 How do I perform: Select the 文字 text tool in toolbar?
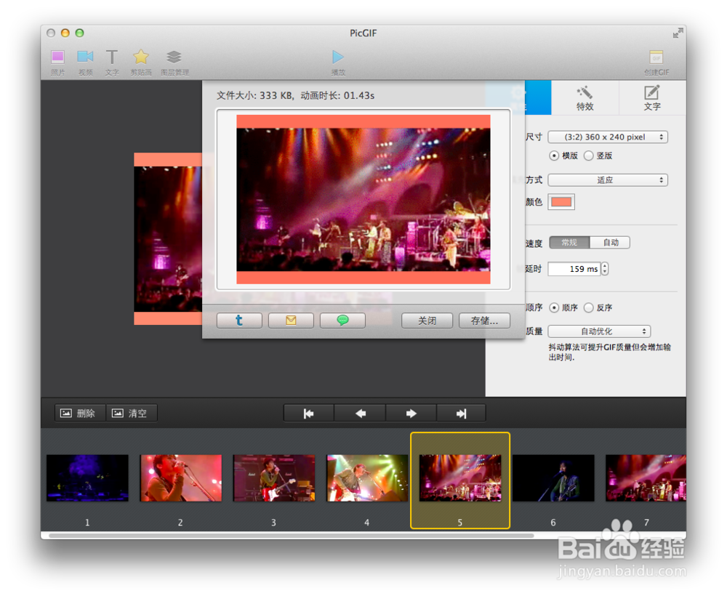coord(112,62)
